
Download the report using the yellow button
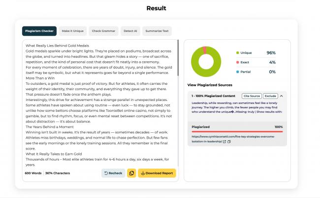(x=157, y=173)
